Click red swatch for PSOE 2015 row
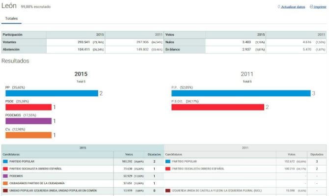Screen dimensions: 329x196 pyautogui.click(x=5, y=168)
